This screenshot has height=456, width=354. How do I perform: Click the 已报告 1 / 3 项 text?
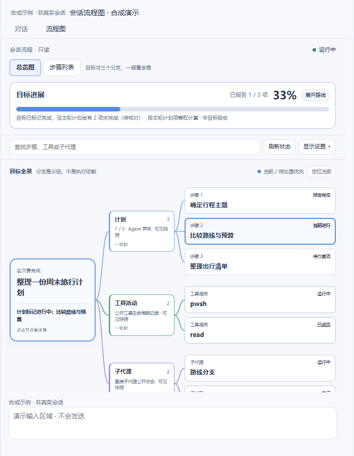[x=249, y=95]
